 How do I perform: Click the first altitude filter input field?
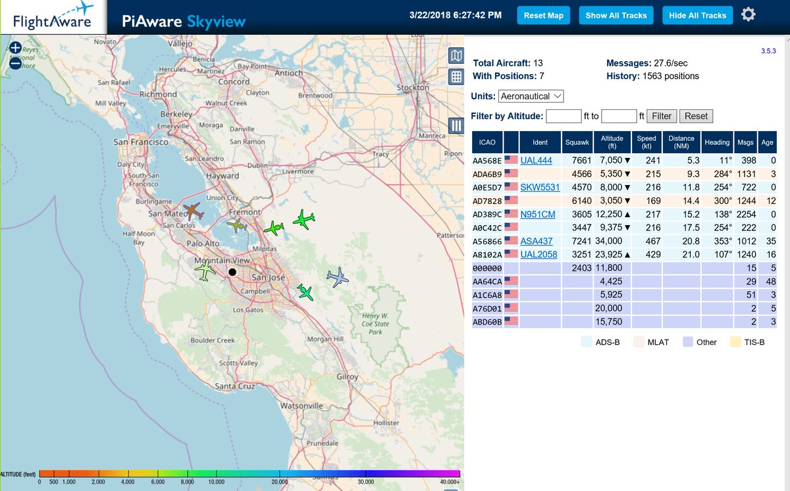[x=563, y=116]
